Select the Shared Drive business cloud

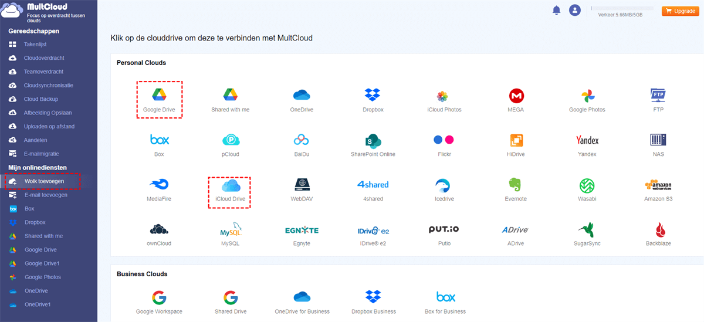[x=231, y=297]
